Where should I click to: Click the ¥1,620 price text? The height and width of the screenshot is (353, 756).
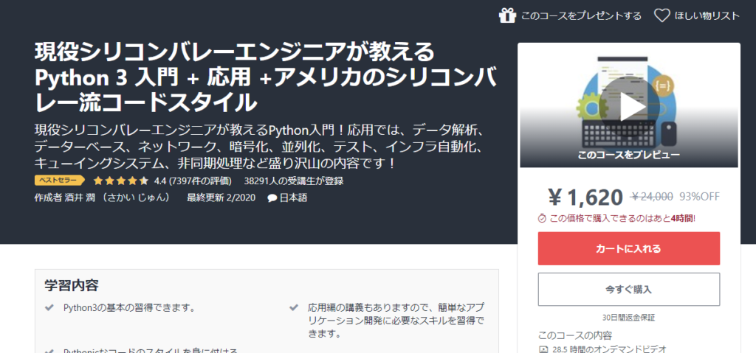pos(585,197)
